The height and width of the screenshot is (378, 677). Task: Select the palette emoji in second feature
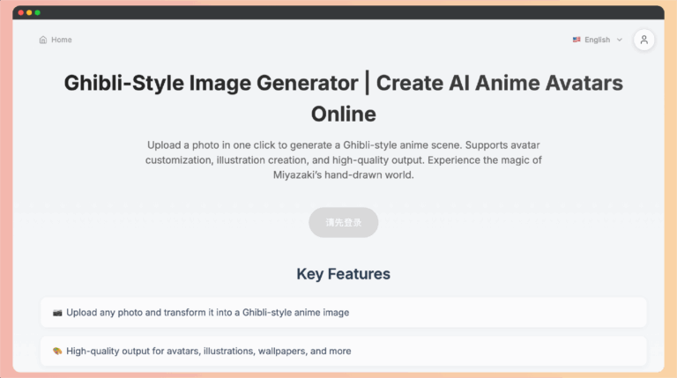[x=57, y=351]
